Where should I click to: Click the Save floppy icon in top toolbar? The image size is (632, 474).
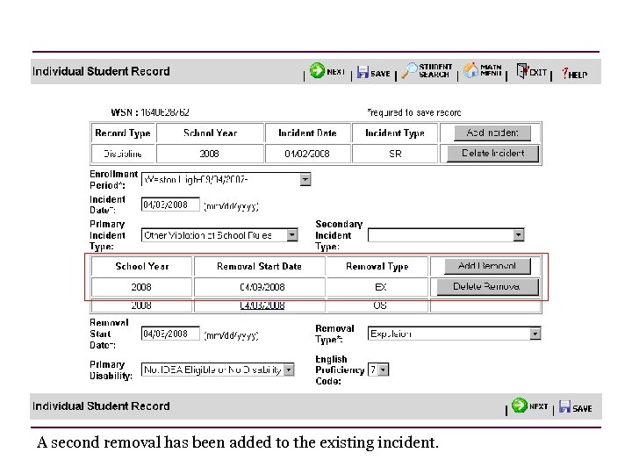363,72
